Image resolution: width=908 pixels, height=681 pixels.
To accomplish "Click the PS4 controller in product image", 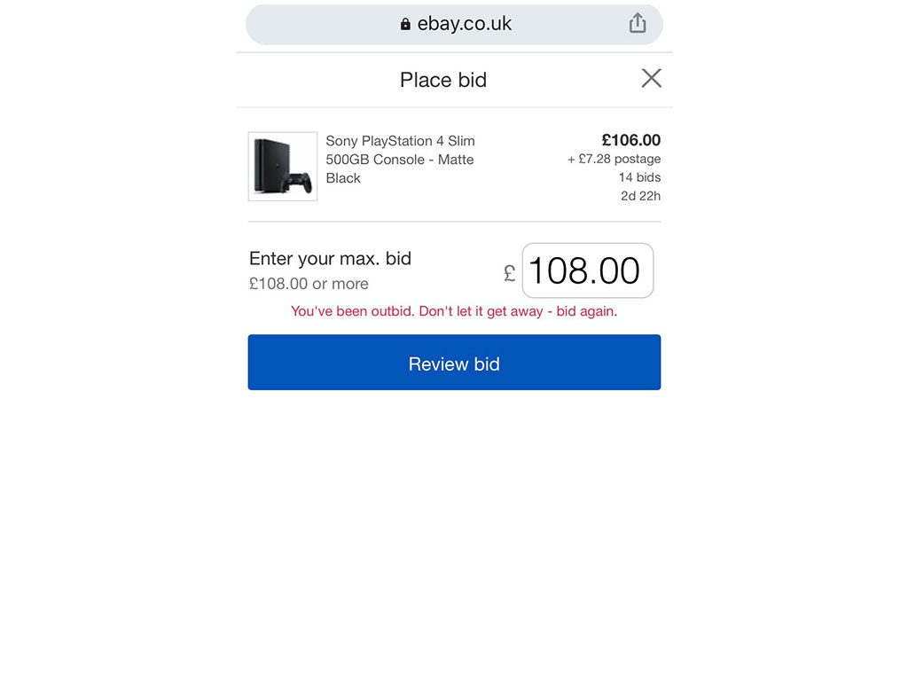I will click(x=296, y=183).
